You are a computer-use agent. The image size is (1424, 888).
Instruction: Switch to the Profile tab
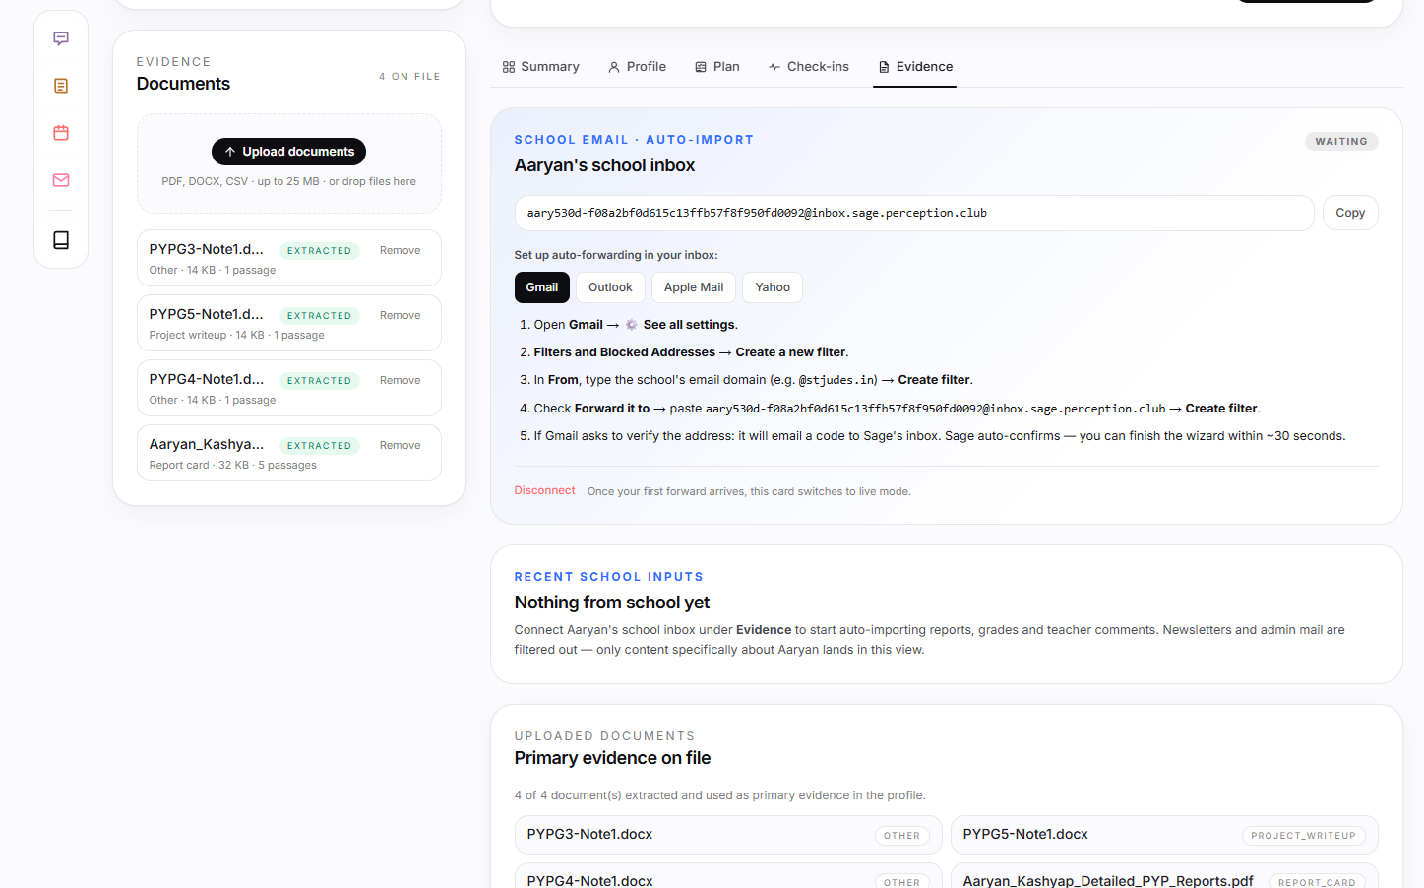pyautogui.click(x=637, y=67)
